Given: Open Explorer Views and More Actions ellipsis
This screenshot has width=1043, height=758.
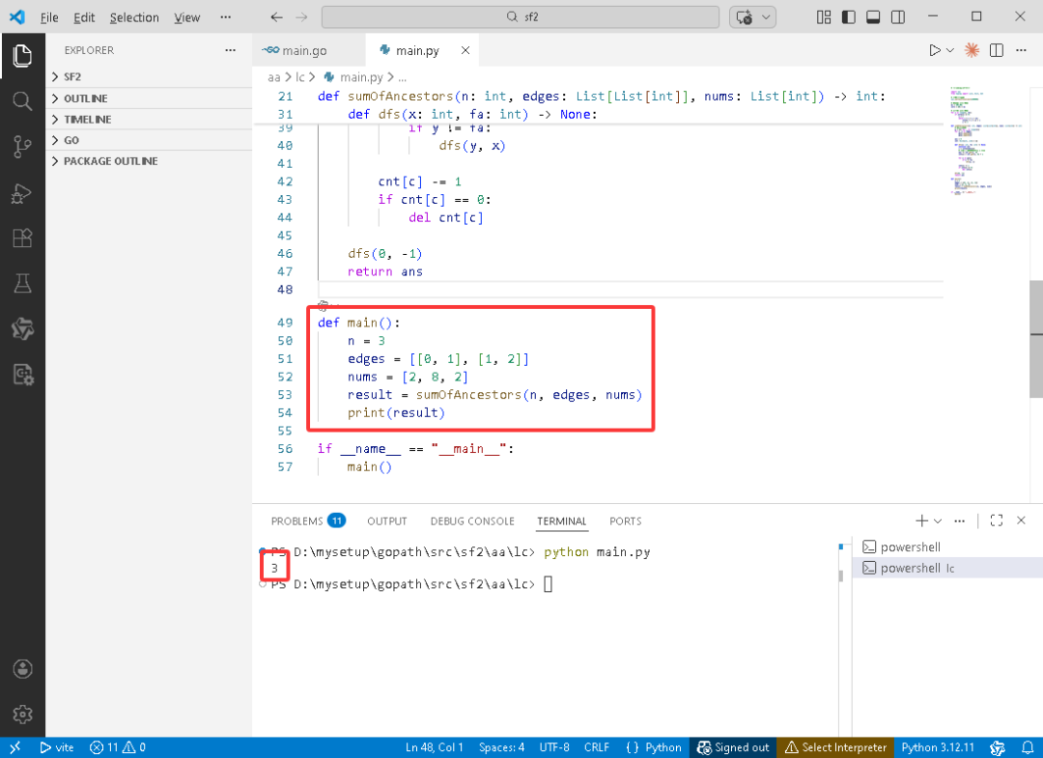Looking at the screenshot, I should point(230,50).
